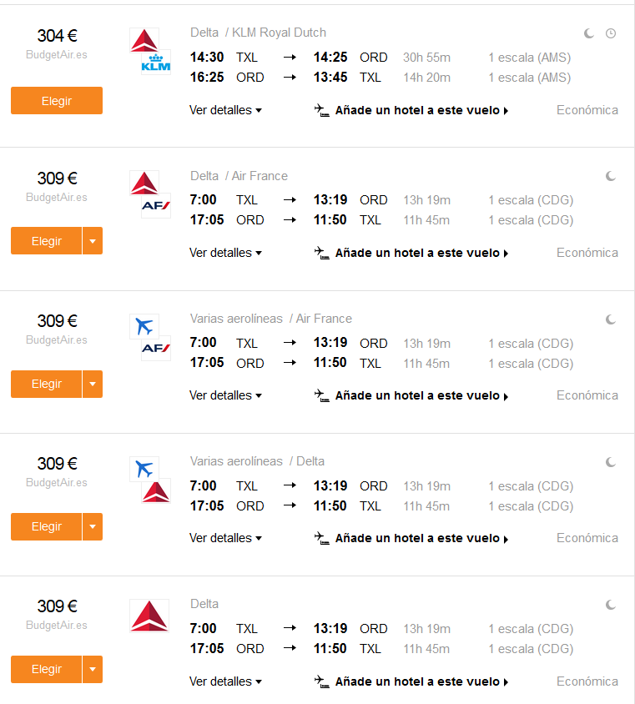Choose the 304 € flight with Elegir button
The image size is (635, 704).
[57, 101]
